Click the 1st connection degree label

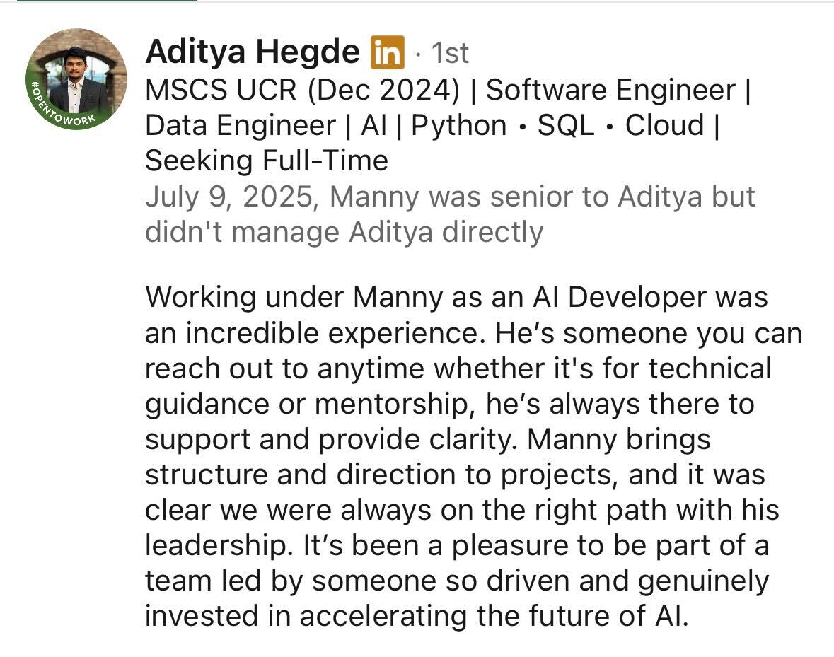click(450, 53)
